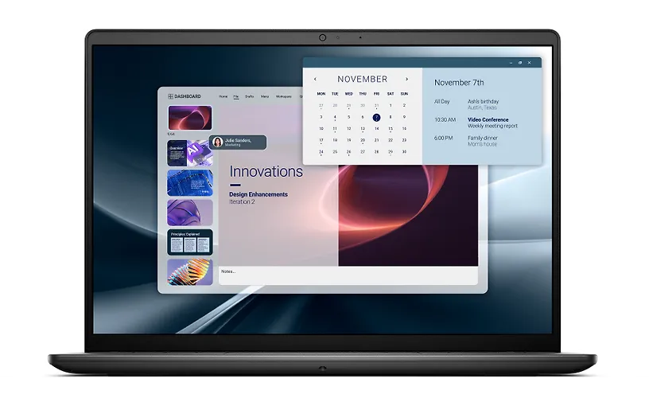Image resolution: width=649 pixels, height=406 pixels.
Task: Choose the colorful spiral slide thumbnail
Action: (x=190, y=271)
